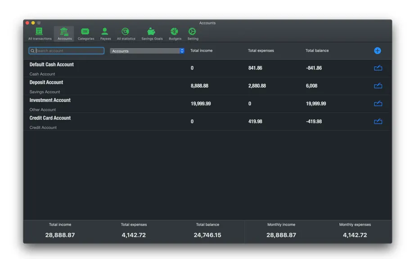This screenshot has width=415, height=259.
Task: Open Savings Goals piggy bank
Action: click(152, 34)
